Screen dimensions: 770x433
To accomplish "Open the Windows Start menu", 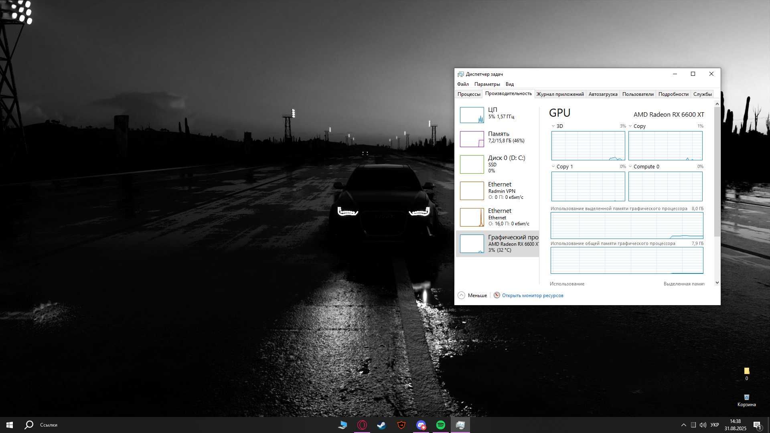I will point(10,425).
